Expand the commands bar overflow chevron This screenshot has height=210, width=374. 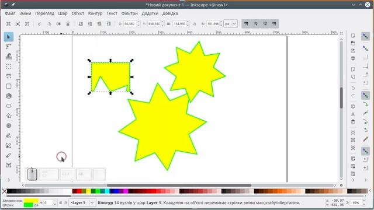(353, 180)
